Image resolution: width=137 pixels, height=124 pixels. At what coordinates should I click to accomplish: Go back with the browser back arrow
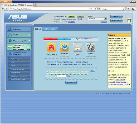[3, 9]
